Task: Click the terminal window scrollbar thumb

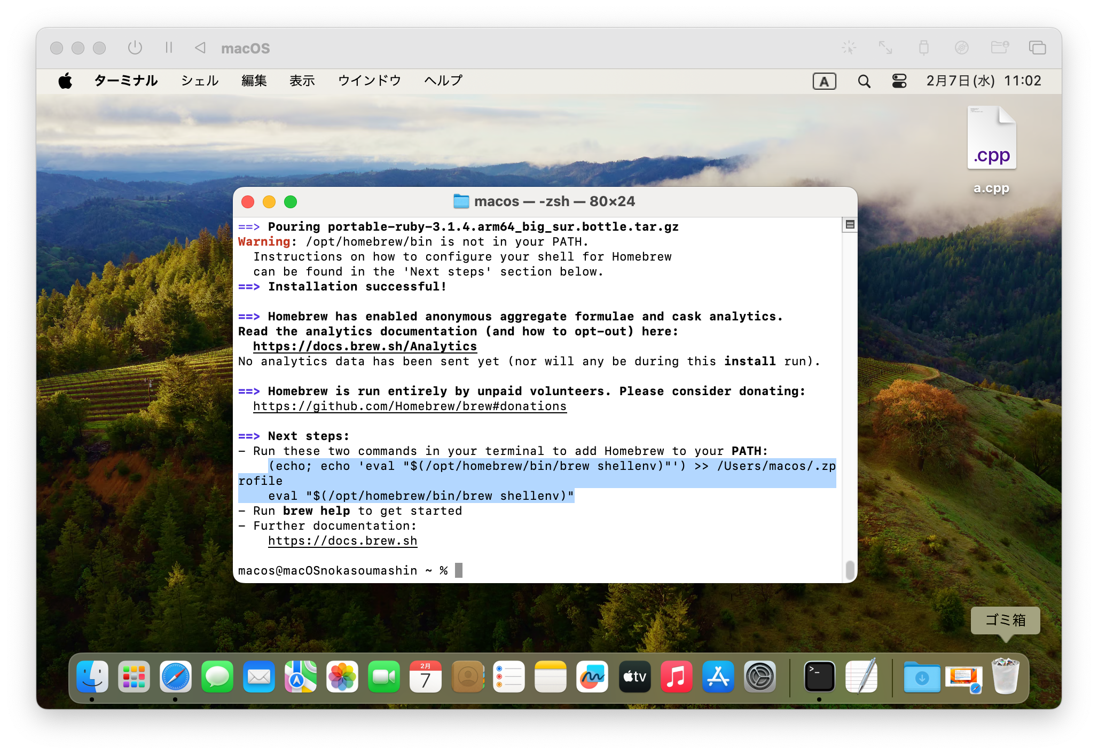Action: pyautogui.click(x=850, y=570)
